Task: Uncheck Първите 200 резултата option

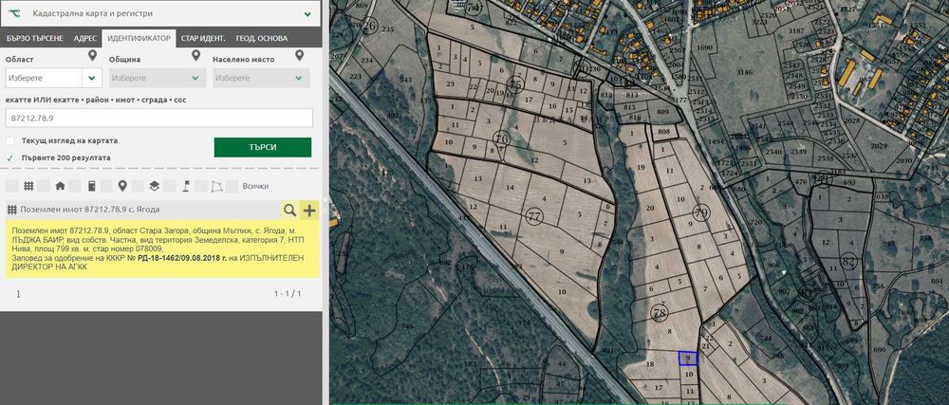Action: click(11, 157)
